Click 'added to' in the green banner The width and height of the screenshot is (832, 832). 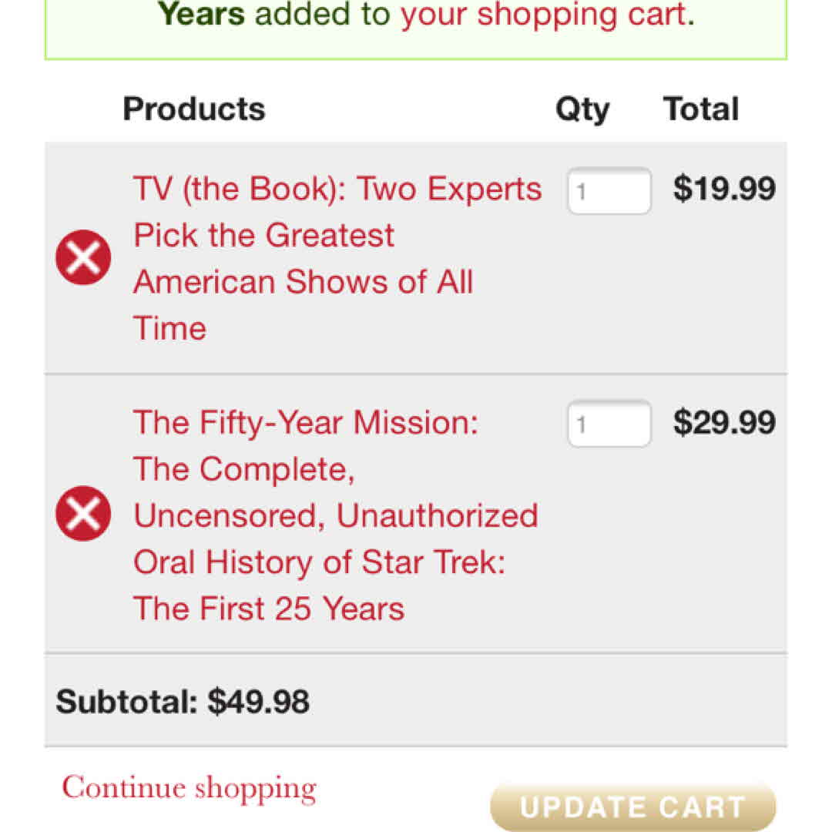pyautogui.click(x=322, y=13)
